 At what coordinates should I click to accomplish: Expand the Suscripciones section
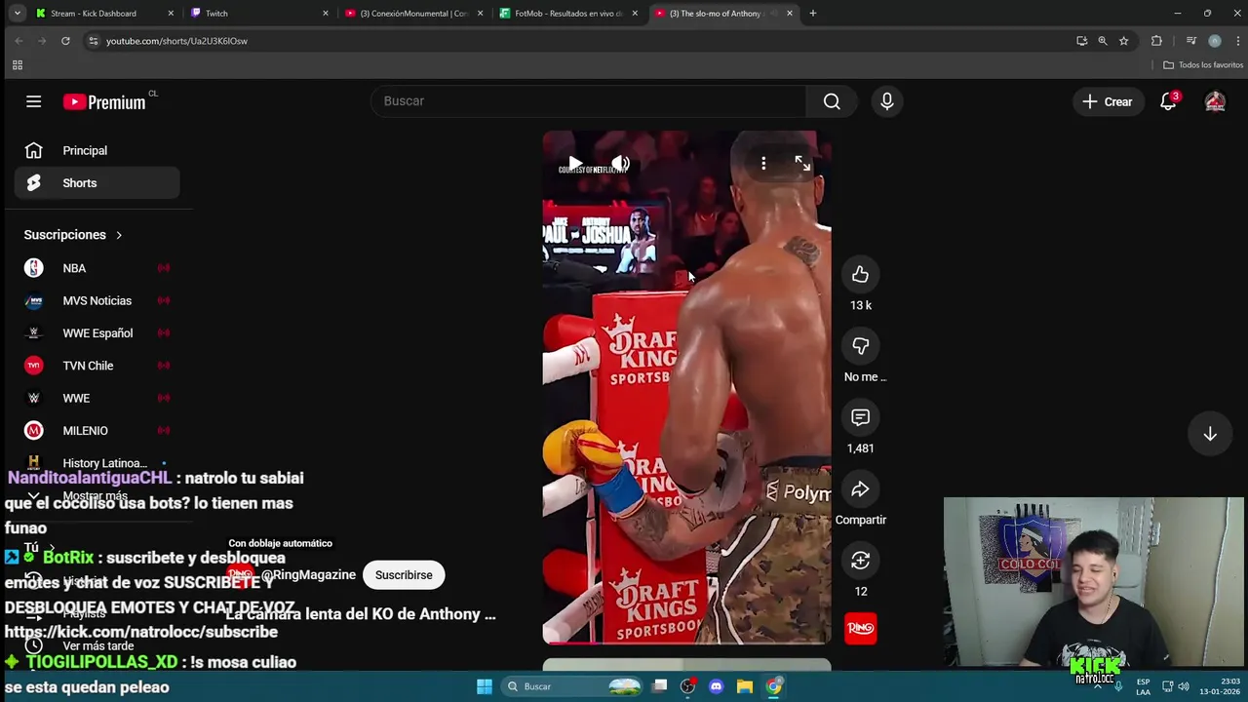point(73,235)
